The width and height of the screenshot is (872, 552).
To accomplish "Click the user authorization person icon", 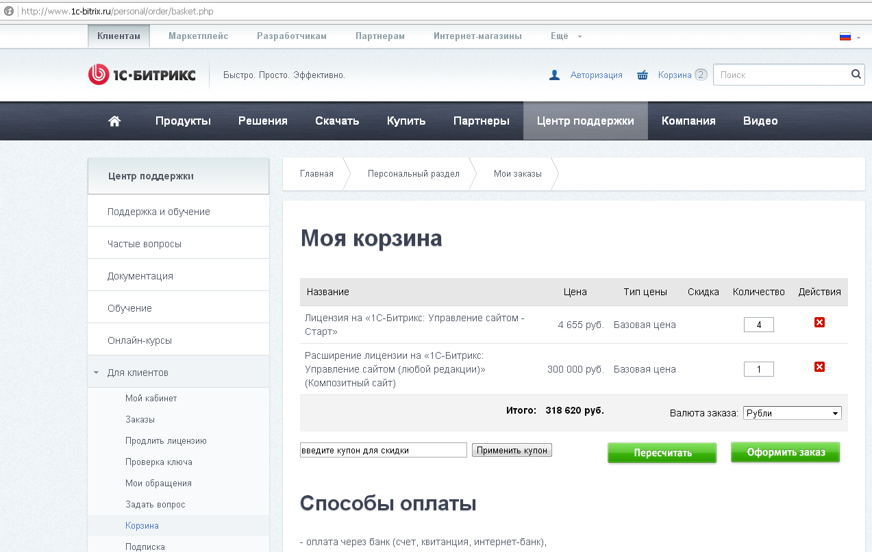I will tap(555, 75).
